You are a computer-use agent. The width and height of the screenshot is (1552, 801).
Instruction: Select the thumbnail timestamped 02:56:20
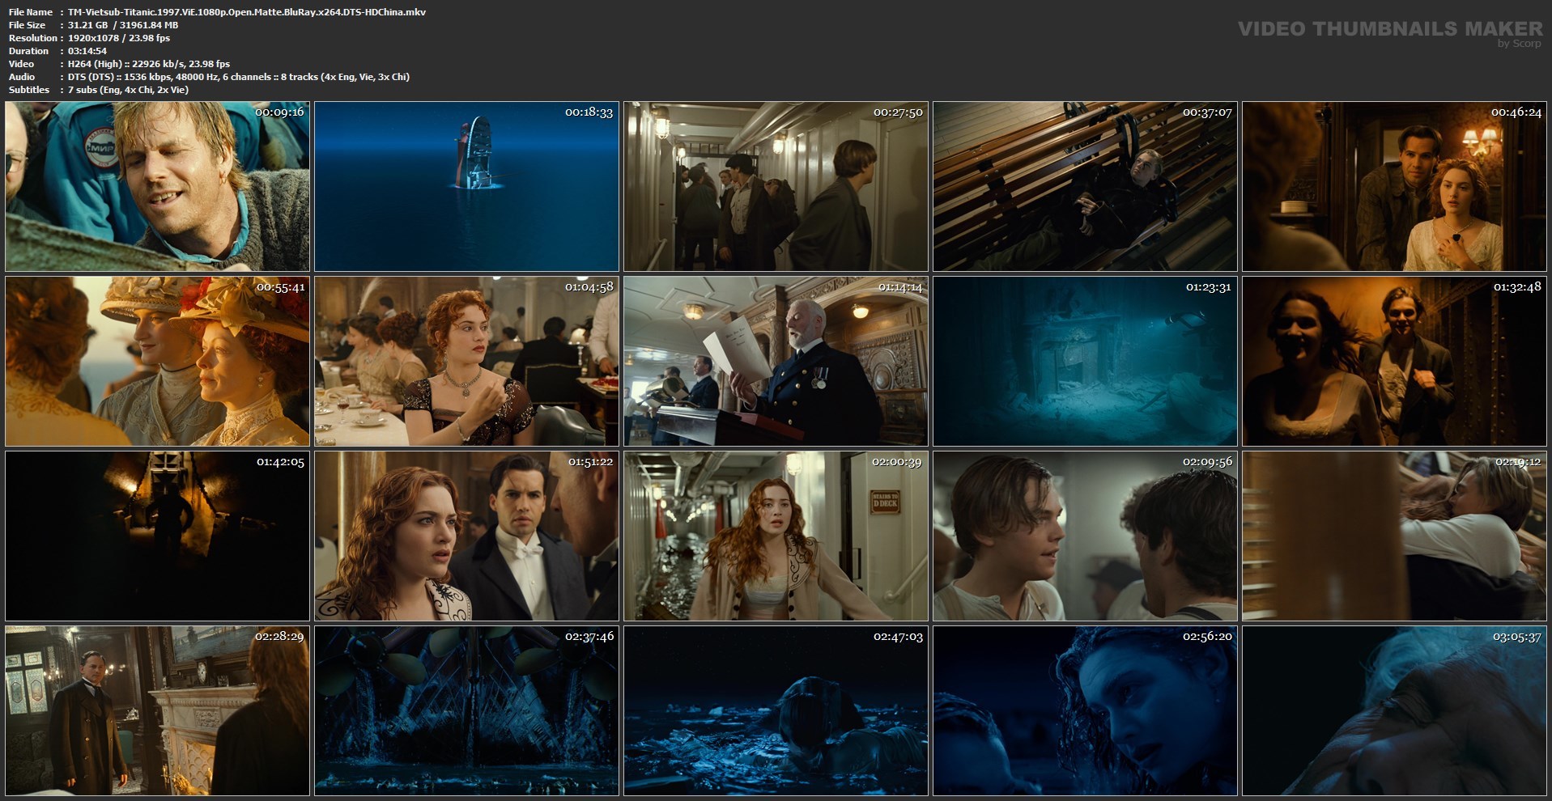(1085, 710)
